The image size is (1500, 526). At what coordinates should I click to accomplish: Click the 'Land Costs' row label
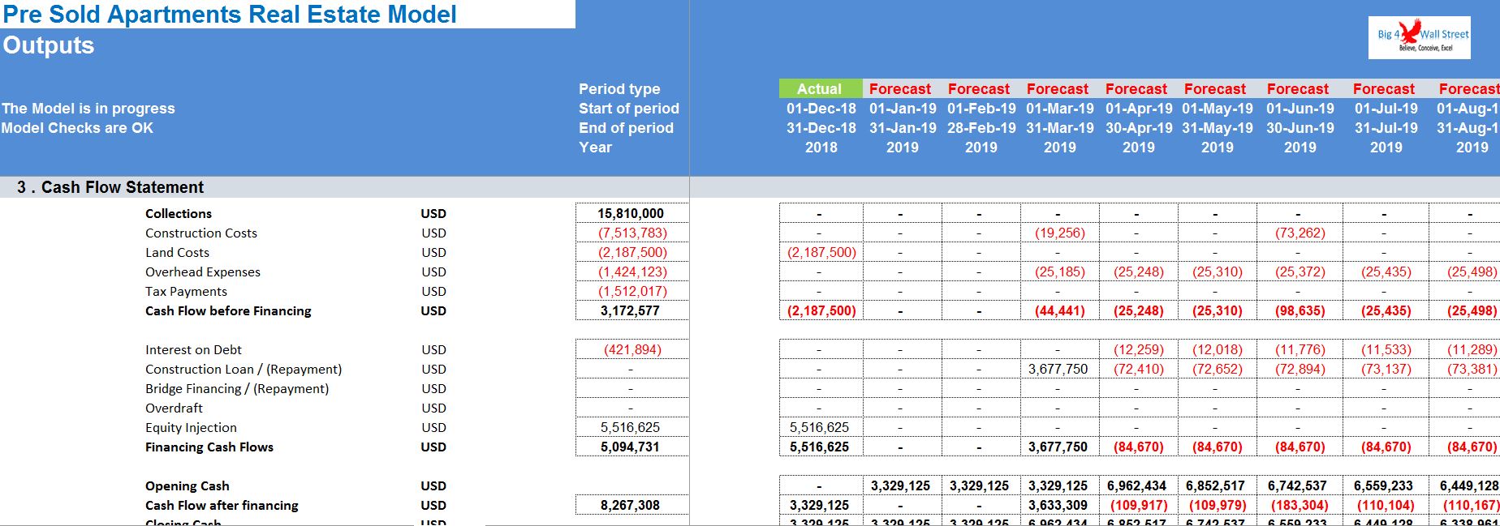pos(177,252)
